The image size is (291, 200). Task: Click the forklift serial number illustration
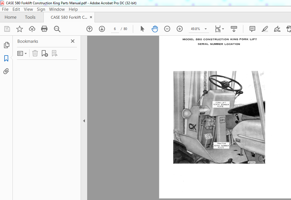(x=219, y=117)
